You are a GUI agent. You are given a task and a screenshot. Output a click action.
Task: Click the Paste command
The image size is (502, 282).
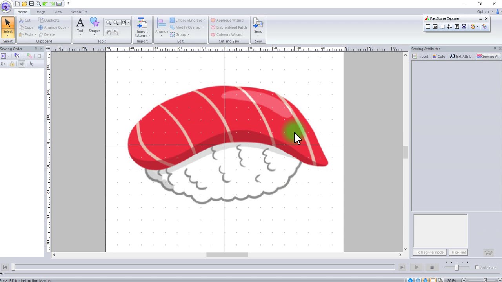[26, 34]
